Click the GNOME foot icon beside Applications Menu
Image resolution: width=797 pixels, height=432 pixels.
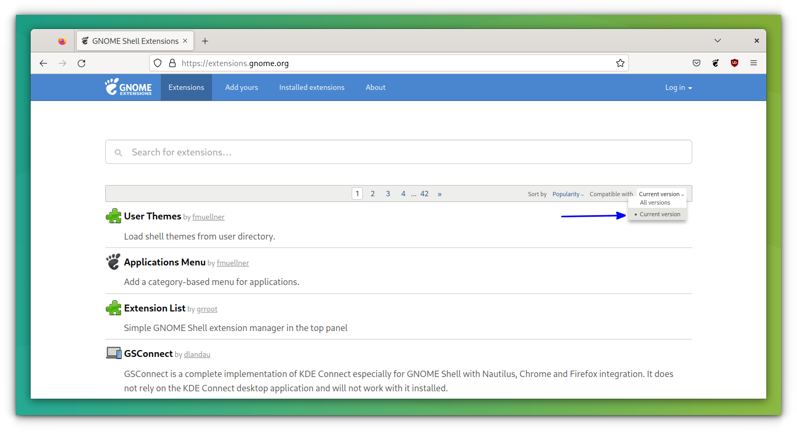click(x=113, y=261)
